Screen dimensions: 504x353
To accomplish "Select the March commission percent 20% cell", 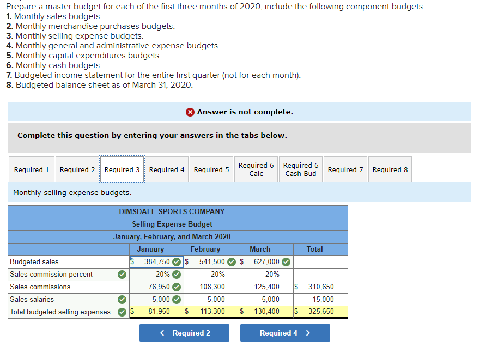I will (266, 274).
